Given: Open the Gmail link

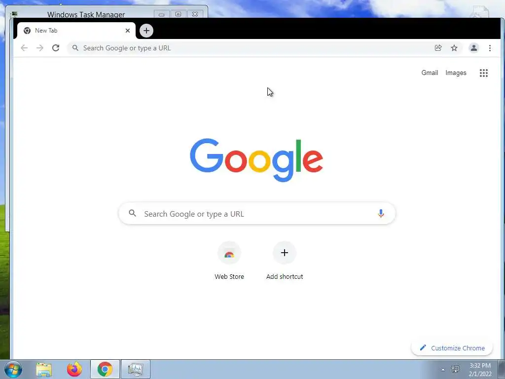Looking at the screenshot, I should tap(430, 73).
